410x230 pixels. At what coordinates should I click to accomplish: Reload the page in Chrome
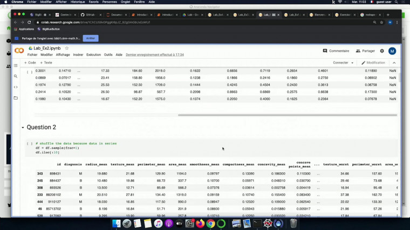pyautogui.click(x=29, y=23)
